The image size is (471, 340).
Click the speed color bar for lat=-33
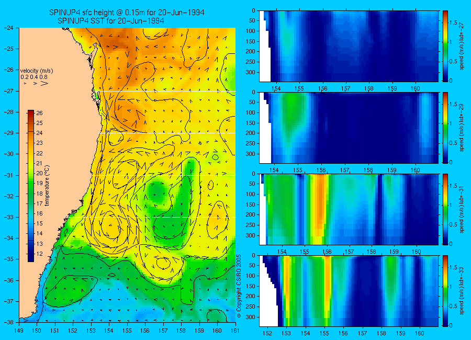tap(445, 291)
